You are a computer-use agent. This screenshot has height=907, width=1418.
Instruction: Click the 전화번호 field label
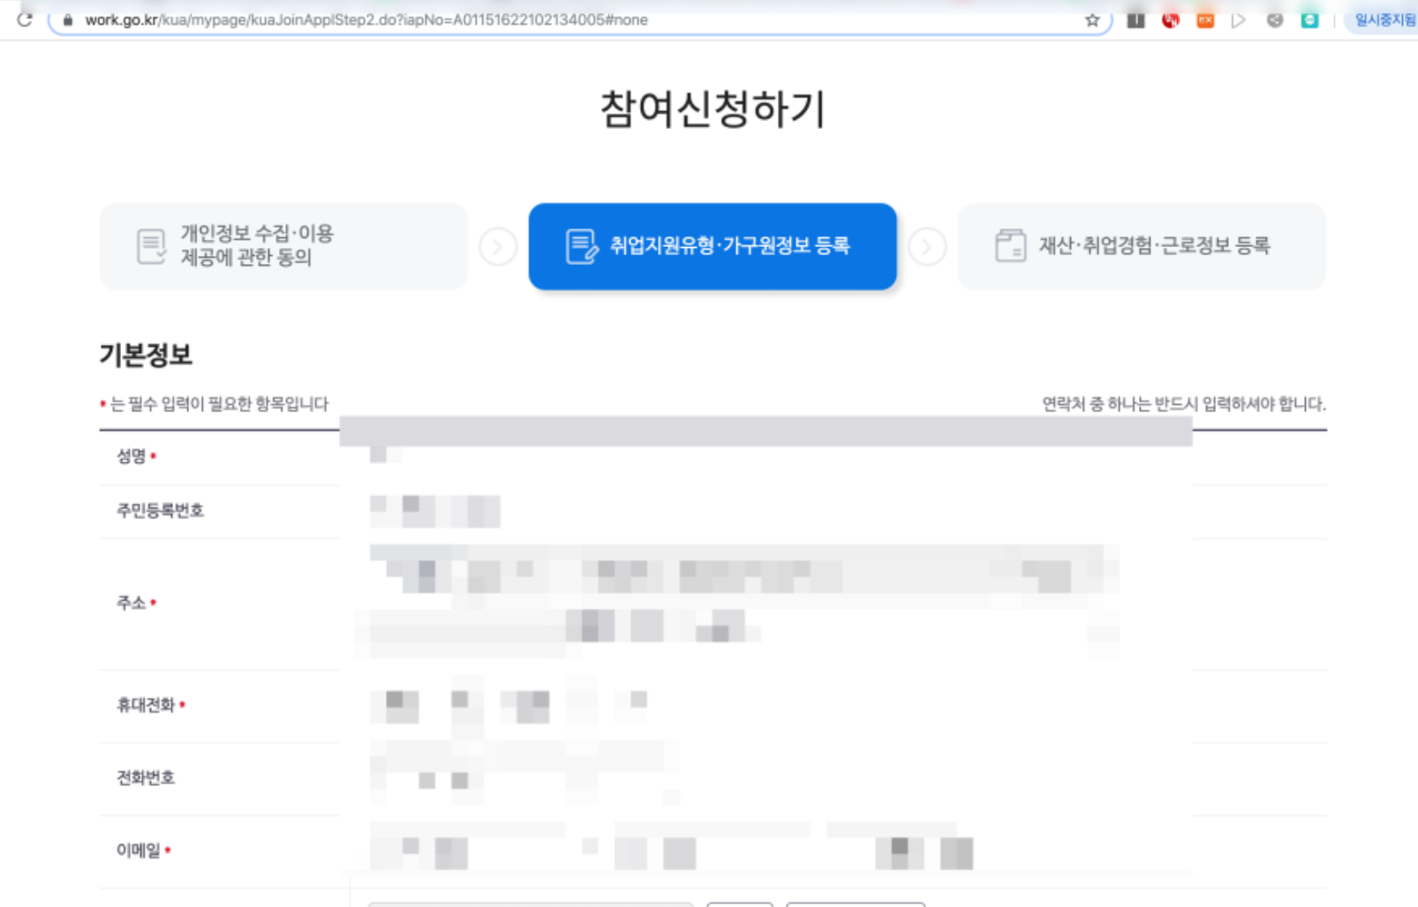pyautogui.click(x=146, y=778)
